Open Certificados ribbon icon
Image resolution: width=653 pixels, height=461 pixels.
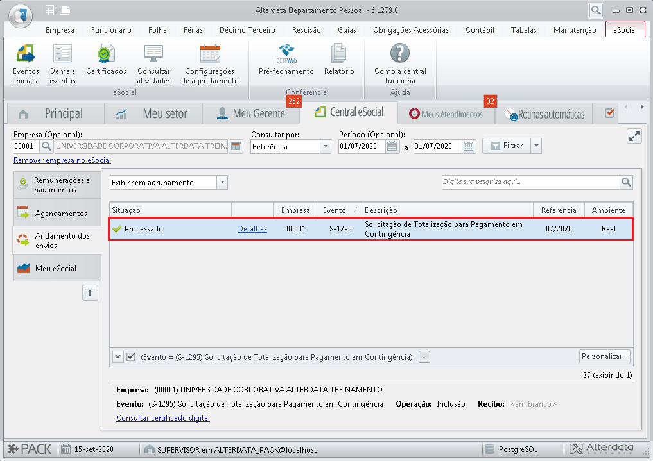click(106, 60)
